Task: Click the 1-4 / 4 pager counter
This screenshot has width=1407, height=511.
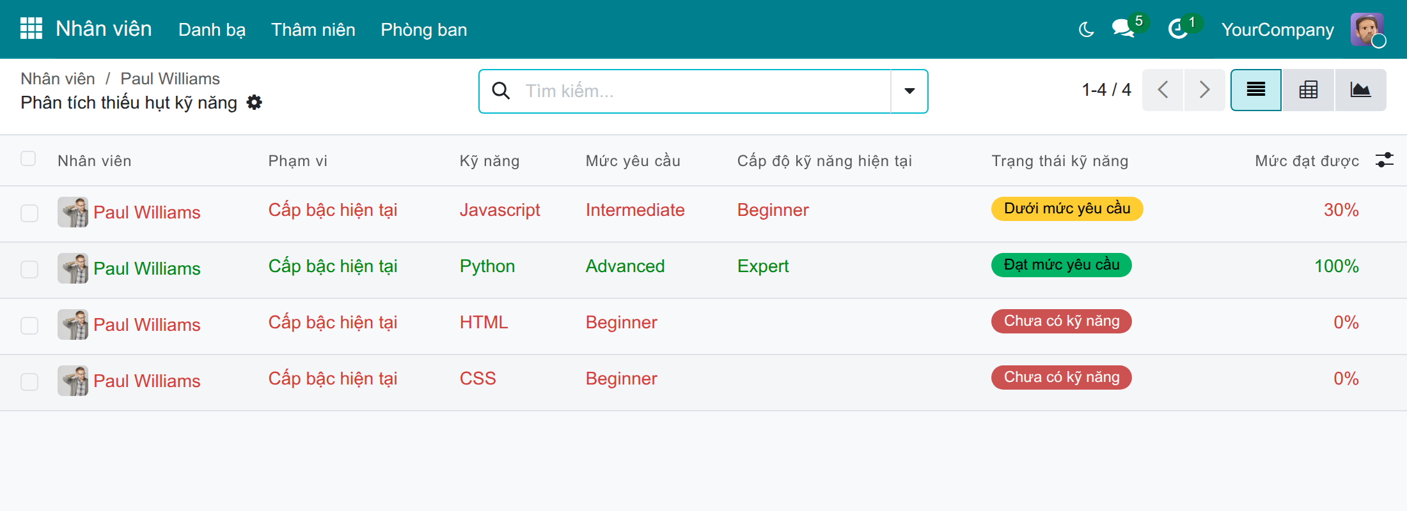Action: click(1106, 90)
